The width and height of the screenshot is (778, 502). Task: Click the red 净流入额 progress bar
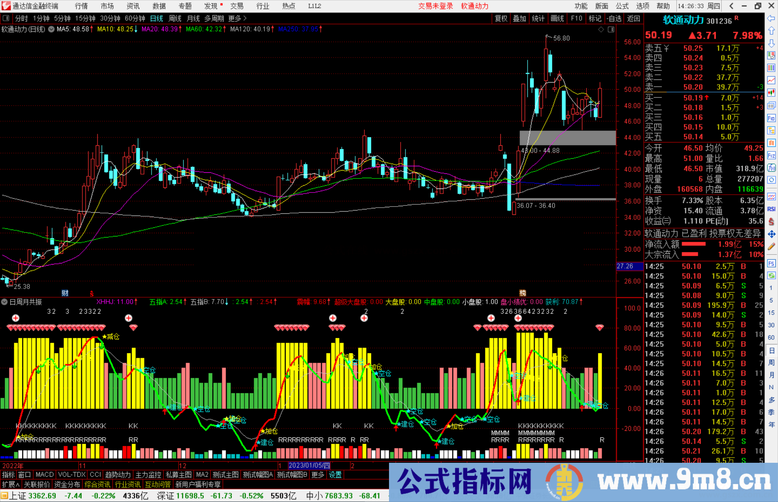[x=693, y=244]
